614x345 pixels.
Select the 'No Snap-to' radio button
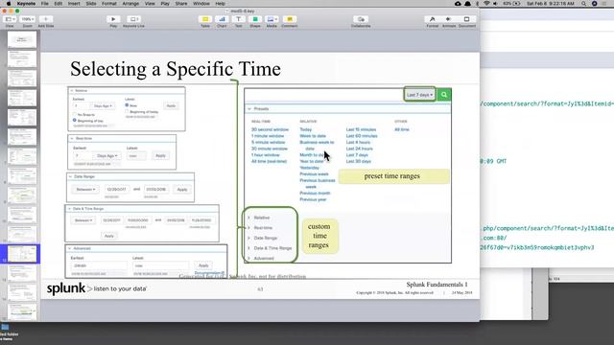[x=75, y=115]
